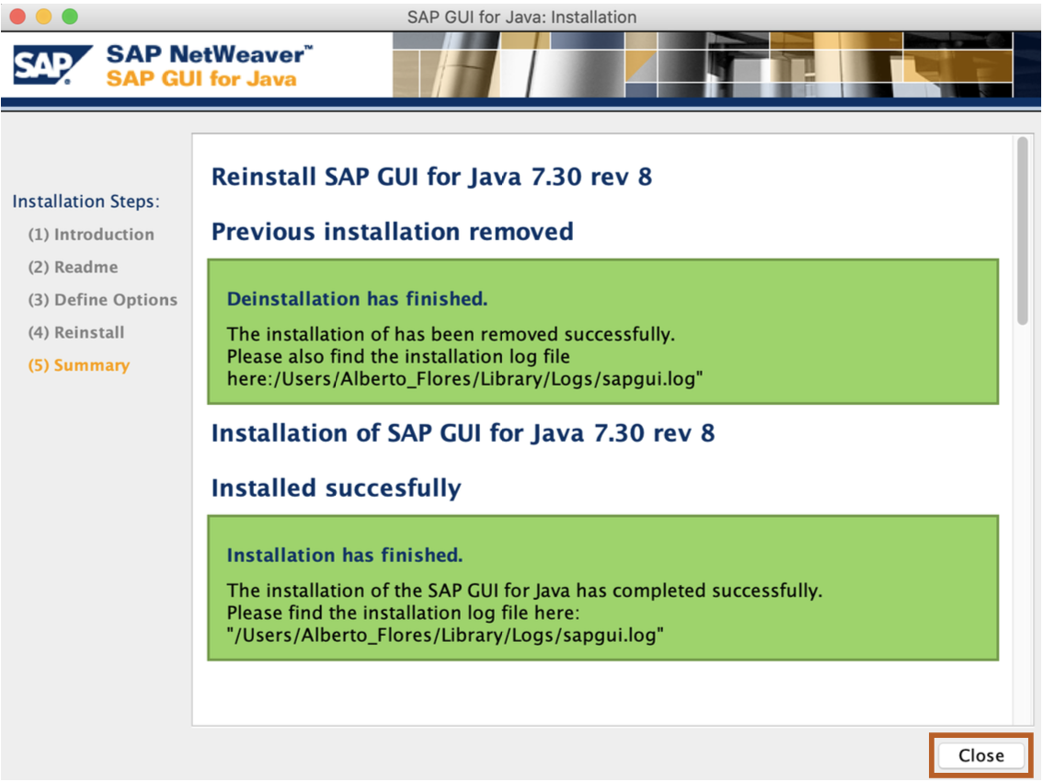1043x782 pixels.
Task: Click the 'Reinstall SAP GUI for Java 7.30 rev 8' title
Action: [431, 177]
